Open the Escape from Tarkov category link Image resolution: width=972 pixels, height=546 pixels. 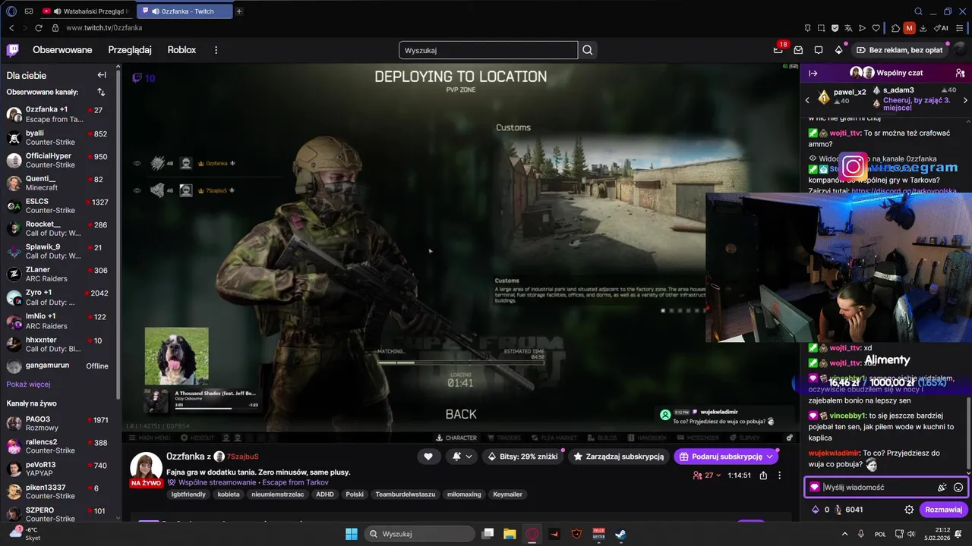pos(295,482)
